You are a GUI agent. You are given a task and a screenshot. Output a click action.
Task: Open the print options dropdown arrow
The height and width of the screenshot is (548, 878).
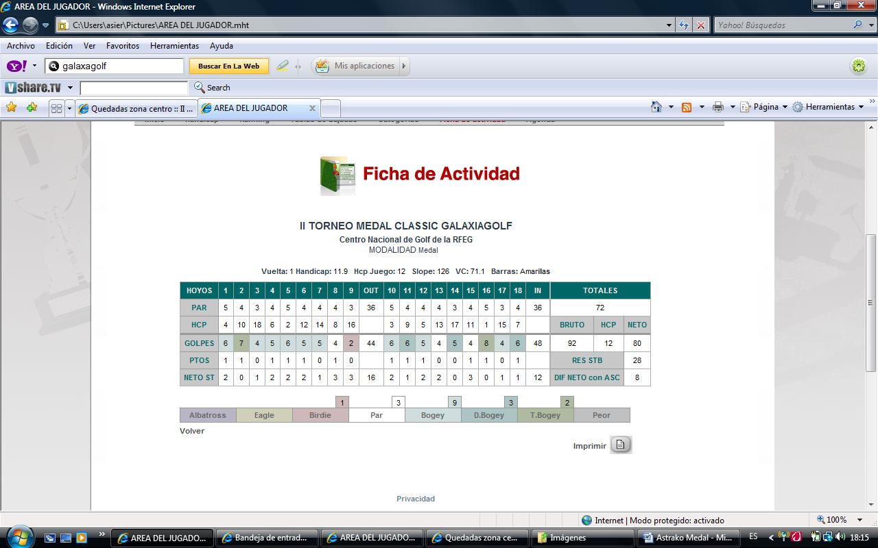point(733,107)
